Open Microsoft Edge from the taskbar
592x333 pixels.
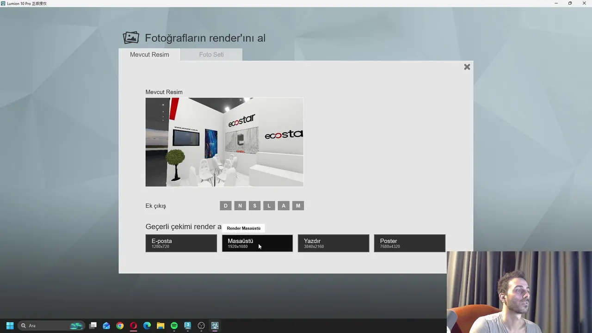pos(147,326)
